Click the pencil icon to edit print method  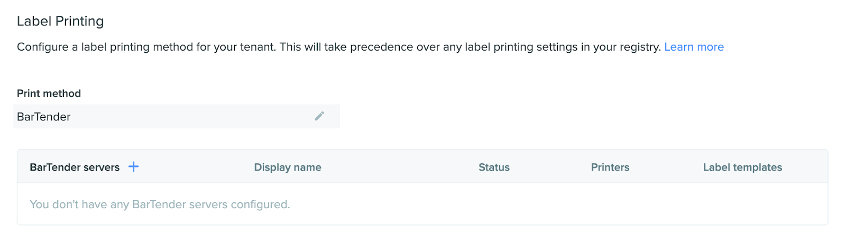pos(319,116)
